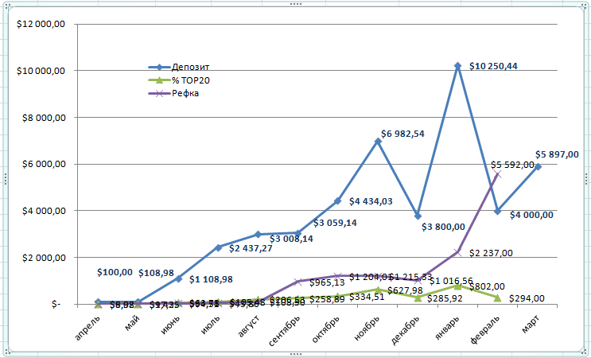
Task: Click the сентябрь category label
Action: (284, 330)
